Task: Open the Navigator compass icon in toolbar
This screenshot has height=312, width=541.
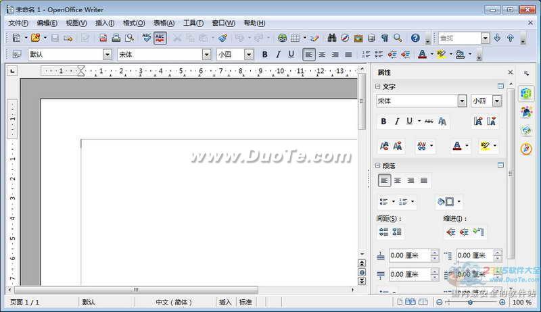Action: coord(345,38)
